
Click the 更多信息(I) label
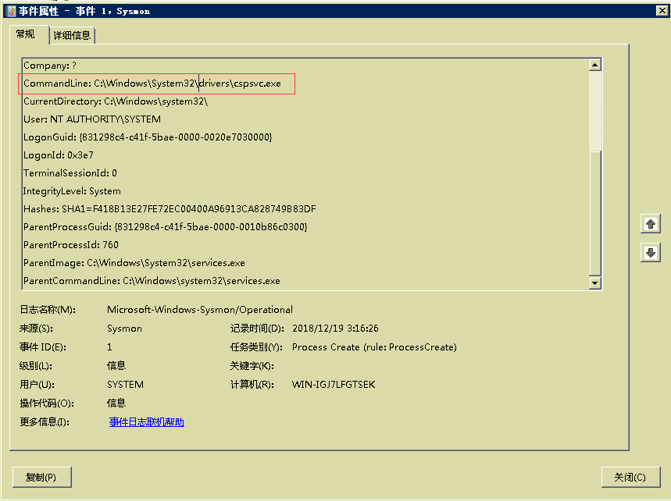tap(45, 422)
